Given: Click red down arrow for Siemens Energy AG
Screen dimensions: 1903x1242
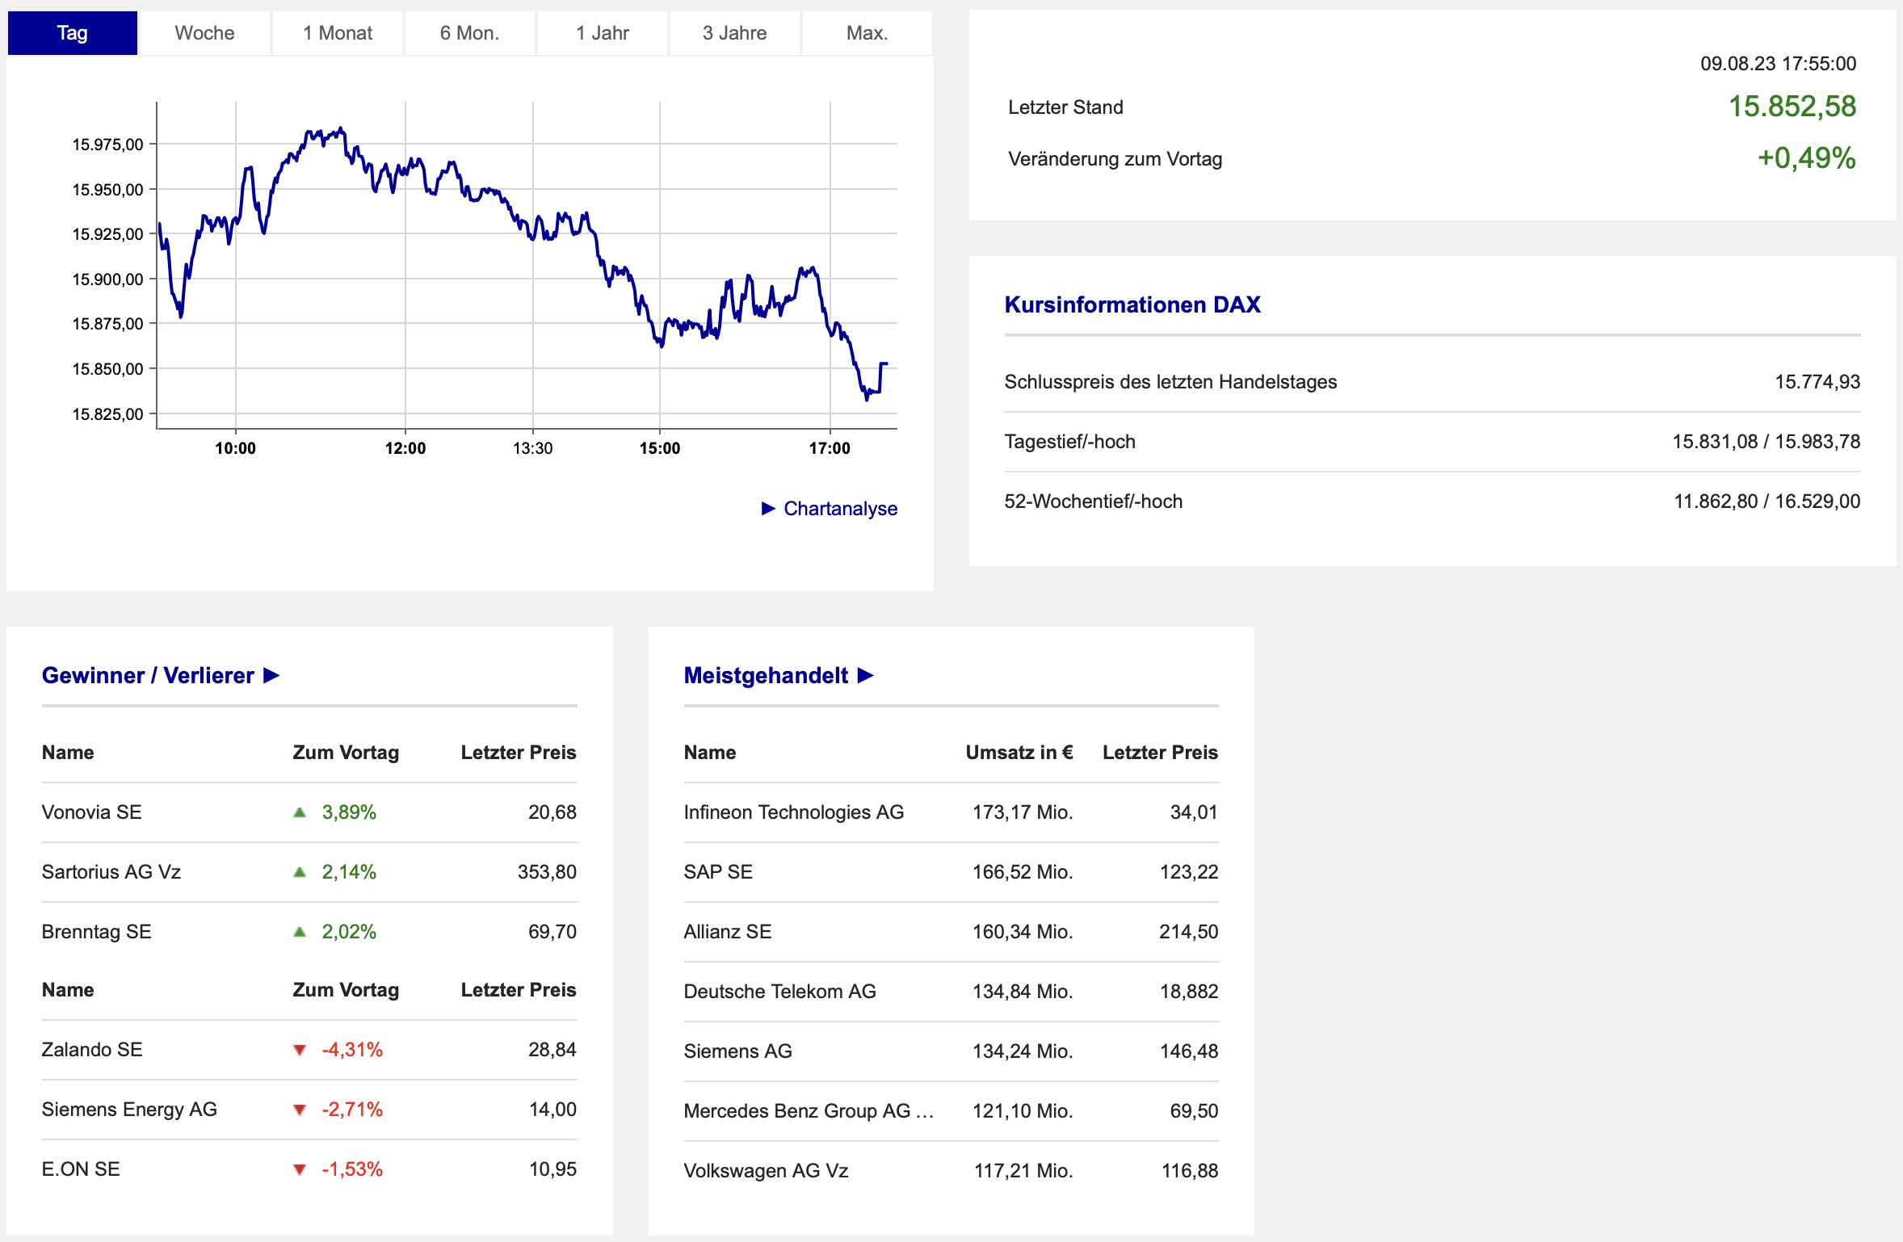Looking at the screenshot, I should point(300,1110).
